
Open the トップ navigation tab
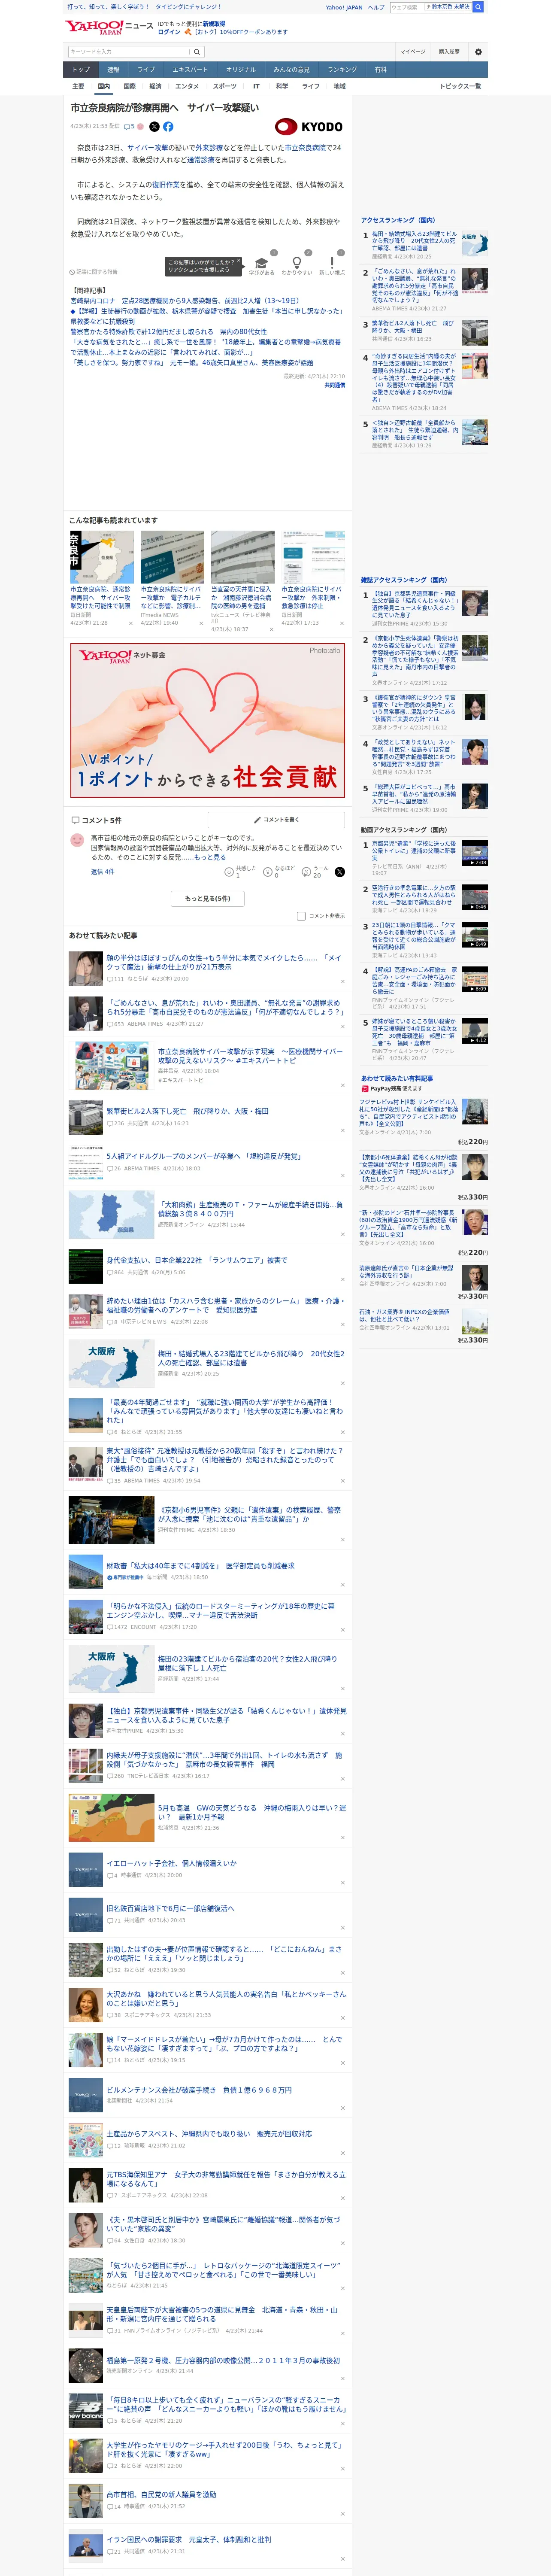tap(81, 70)
